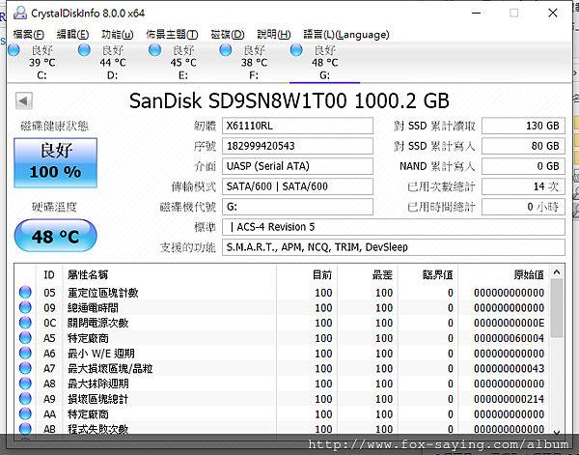This screenshot has width=579, height=455.
Task: Click the SanDisk SD9SN8W1T00 1000.2 GB title
Action: [x=289, y=100]
